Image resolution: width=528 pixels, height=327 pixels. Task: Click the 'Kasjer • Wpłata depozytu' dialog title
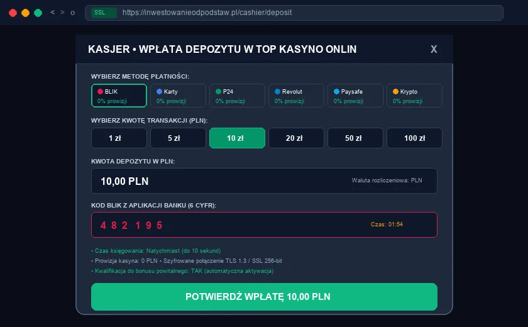tap(223, 49)
